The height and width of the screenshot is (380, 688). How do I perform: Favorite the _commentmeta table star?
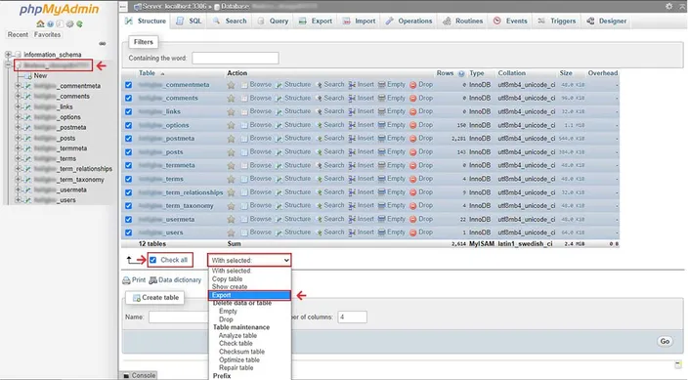coord(231,85)
